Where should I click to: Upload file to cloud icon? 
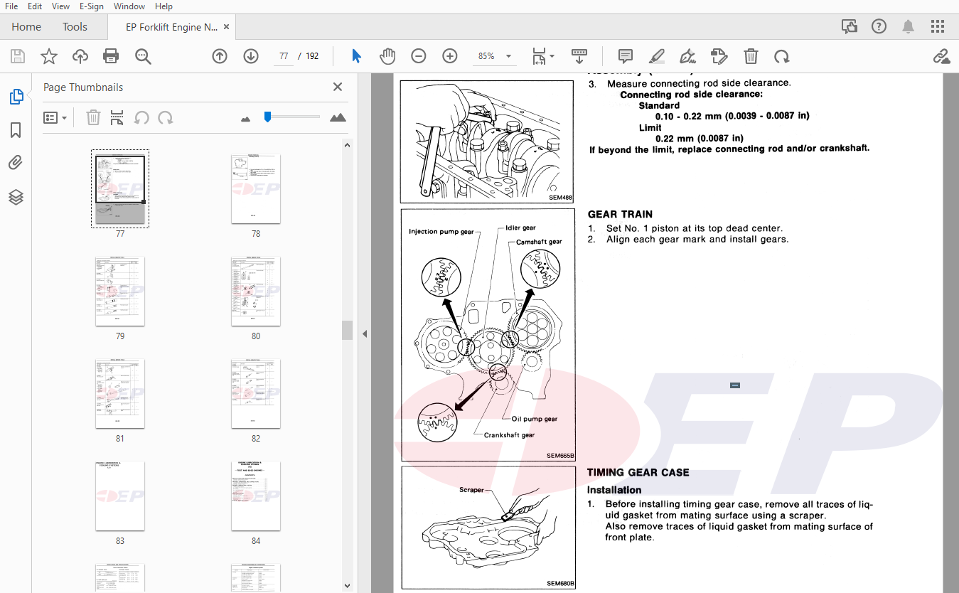[80, 56]
